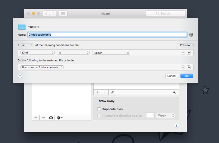Search rules with magnifier icon

coord(174,92)
